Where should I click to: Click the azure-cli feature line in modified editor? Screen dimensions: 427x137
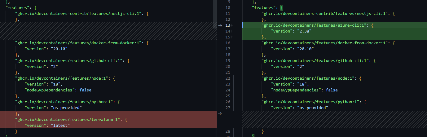click(318, 25)
